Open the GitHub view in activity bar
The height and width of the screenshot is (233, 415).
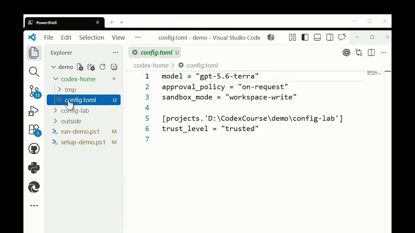[x=34, y=149]
